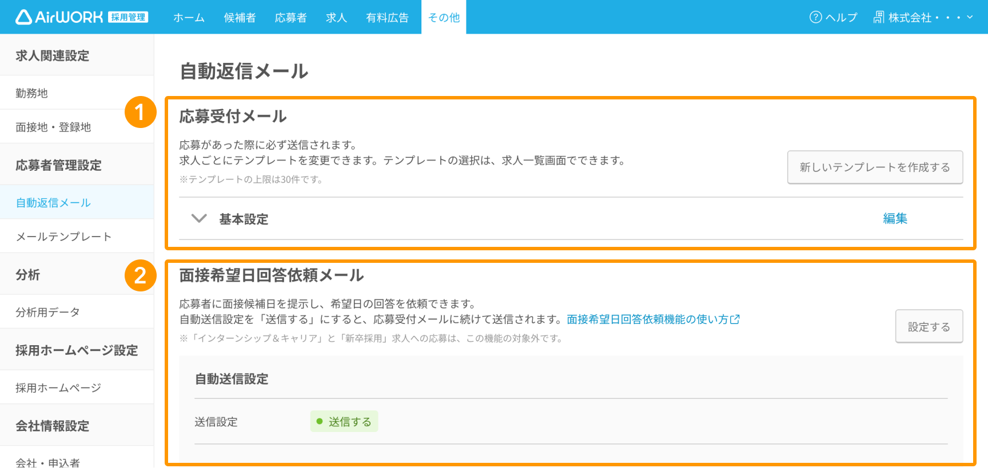Click the 編集 link for 基本設定

(895, 218)
